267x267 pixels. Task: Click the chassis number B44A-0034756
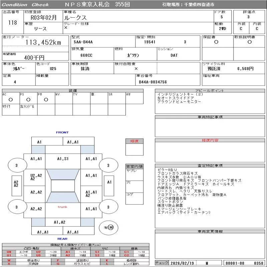click(x=153, y=82)
